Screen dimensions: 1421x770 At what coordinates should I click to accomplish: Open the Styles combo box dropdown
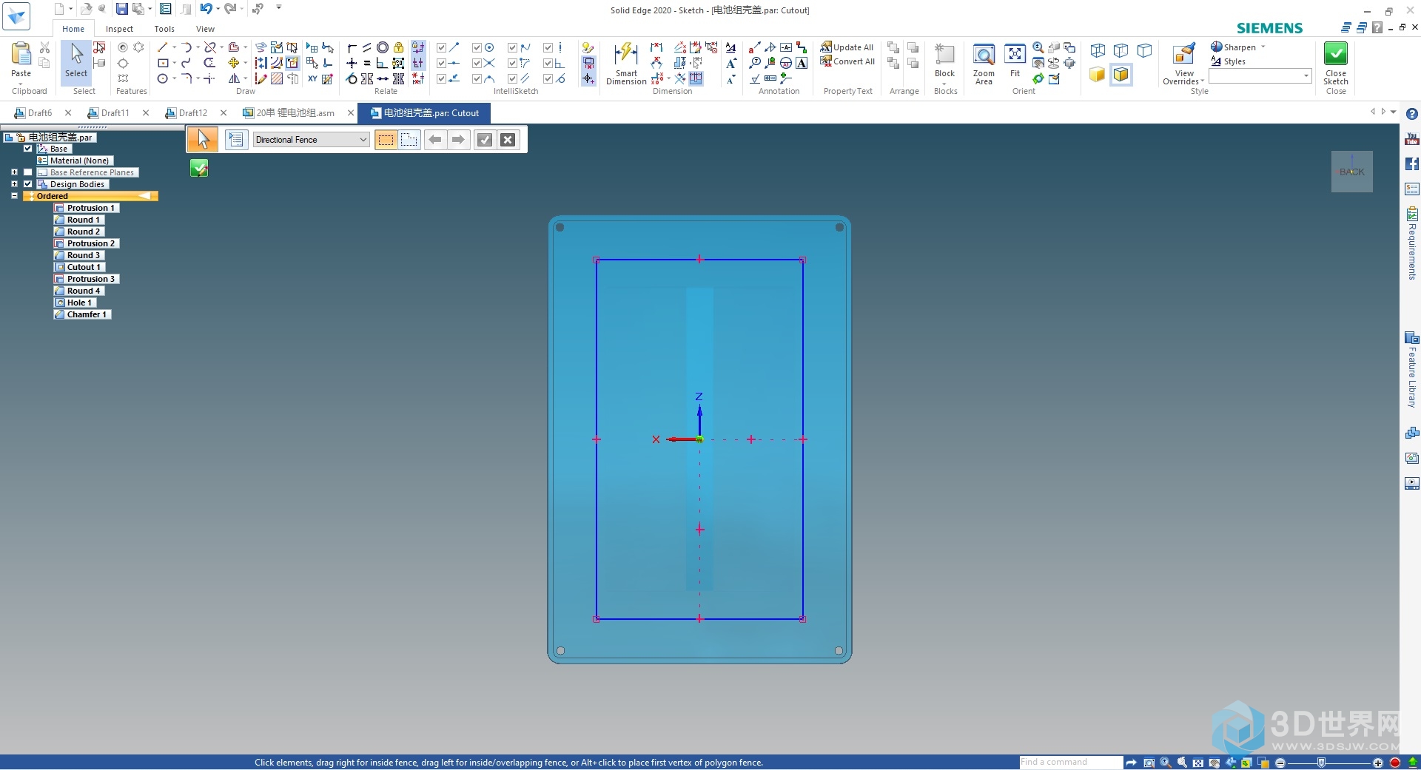click(x=1306, y=75)
